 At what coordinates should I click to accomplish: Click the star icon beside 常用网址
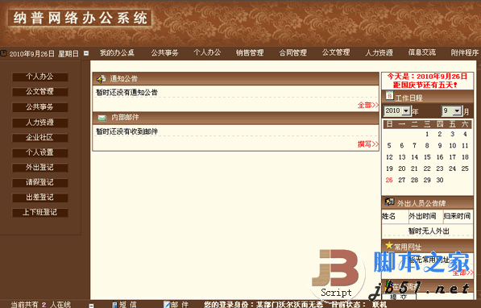click(389, 245)
